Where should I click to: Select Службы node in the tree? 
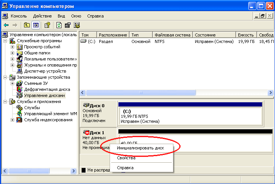point(32,108)
